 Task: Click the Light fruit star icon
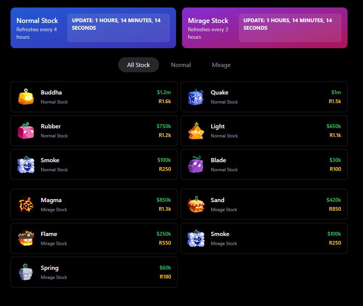[196, 131]
